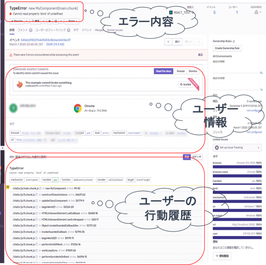Image resolution: width=266 pixels, height=265 pixels.
Task: Click the Read the docs button
Action: tap(164, 71)
